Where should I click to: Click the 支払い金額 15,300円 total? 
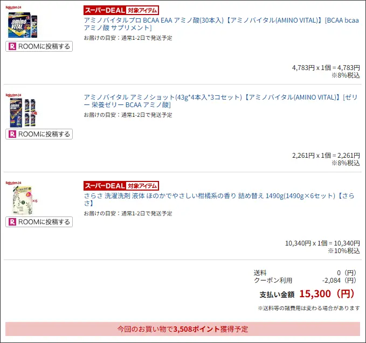[307, 294]
